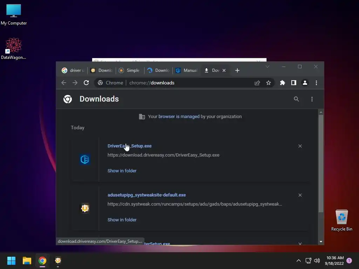The image size is (359, 269).
Task: Go back using the browser back arrow
Action: pos(64,83)
